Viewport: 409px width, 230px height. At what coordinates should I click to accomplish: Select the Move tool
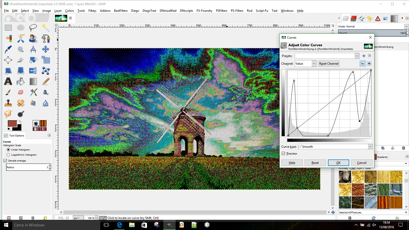[x=46, y=49]
